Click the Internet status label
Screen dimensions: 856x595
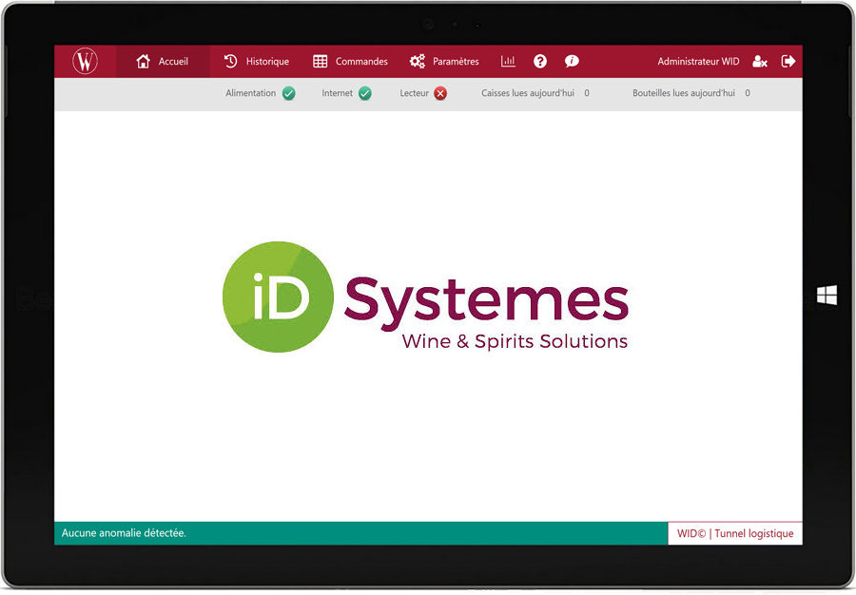coord(337,93)
